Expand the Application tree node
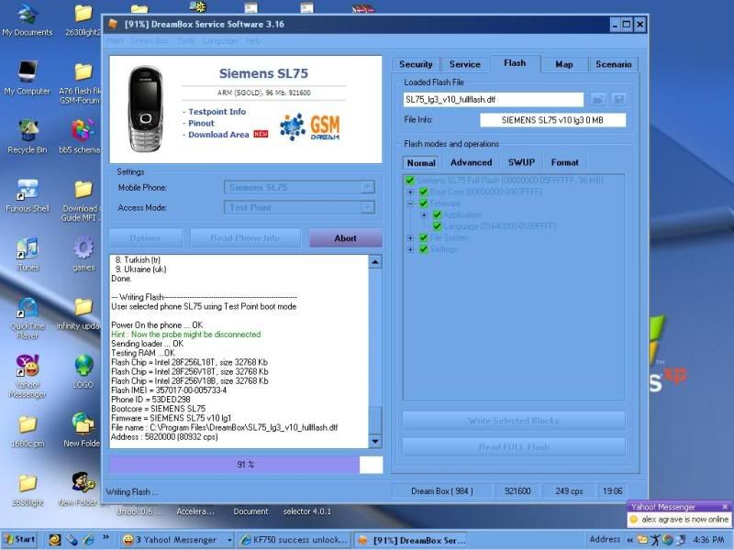 [424, 215]
